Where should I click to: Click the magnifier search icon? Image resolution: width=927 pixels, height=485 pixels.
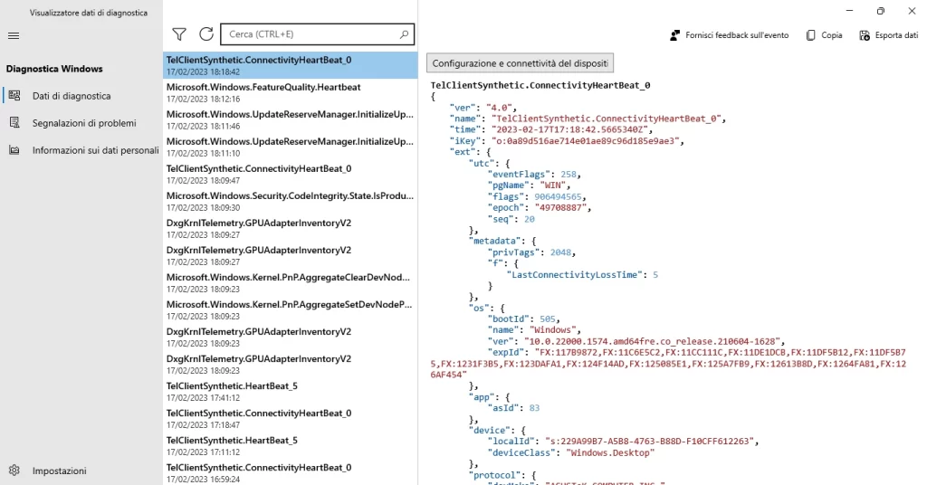[x=404, y=34]
